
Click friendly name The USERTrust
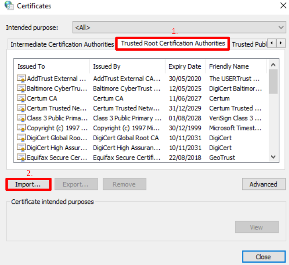click(234, 79)
